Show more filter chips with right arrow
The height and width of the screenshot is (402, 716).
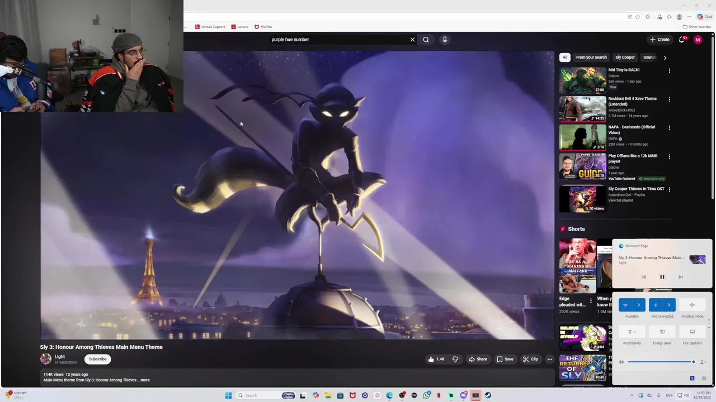point(665,58)
